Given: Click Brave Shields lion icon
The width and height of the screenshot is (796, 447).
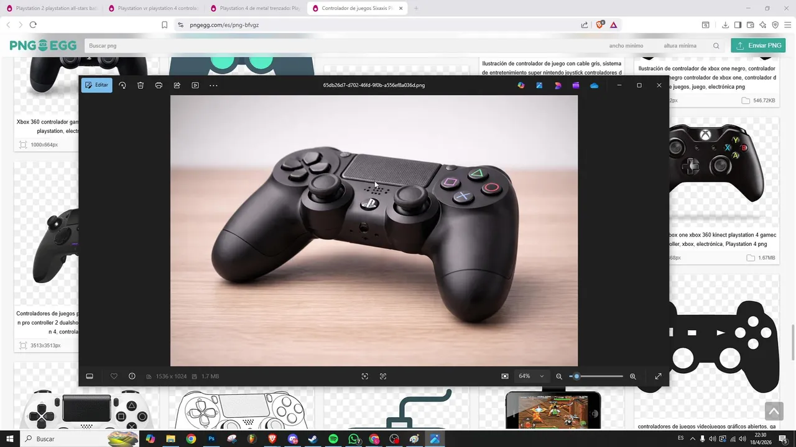Looking at the screenshot, I should coord(600,25).
